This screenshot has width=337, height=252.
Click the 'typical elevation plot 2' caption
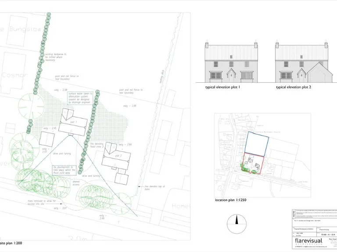(293, 87)
